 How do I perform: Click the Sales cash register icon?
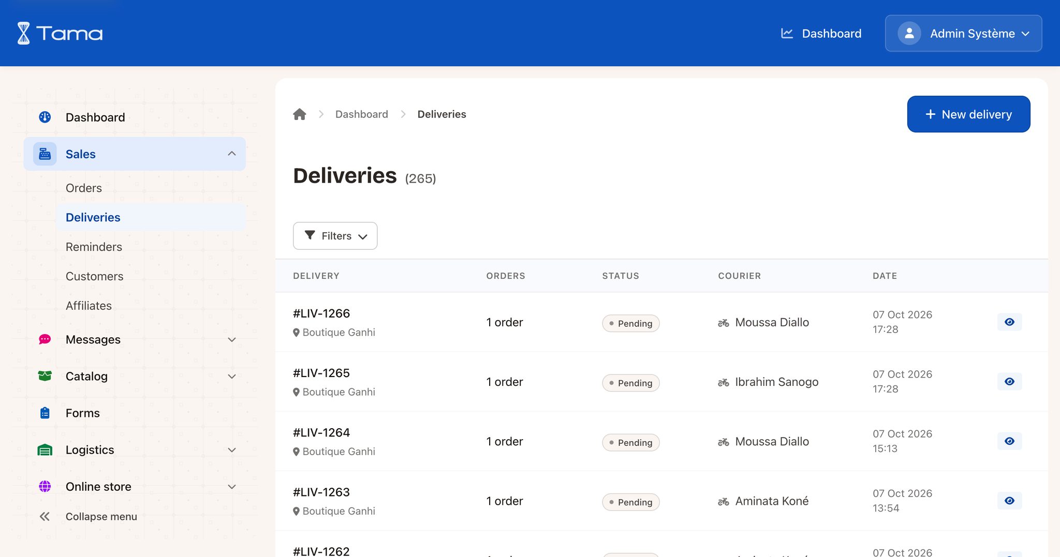(x=45, y=154)
